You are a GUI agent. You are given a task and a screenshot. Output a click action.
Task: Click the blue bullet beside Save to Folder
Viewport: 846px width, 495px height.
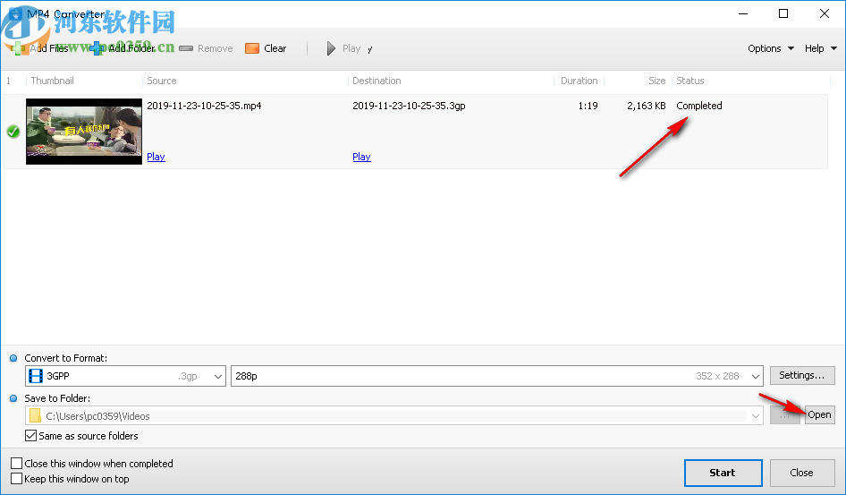click(x=13, y=398)
